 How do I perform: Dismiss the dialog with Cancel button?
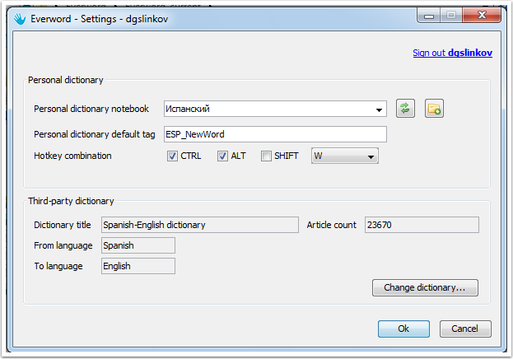coord(465,329)
